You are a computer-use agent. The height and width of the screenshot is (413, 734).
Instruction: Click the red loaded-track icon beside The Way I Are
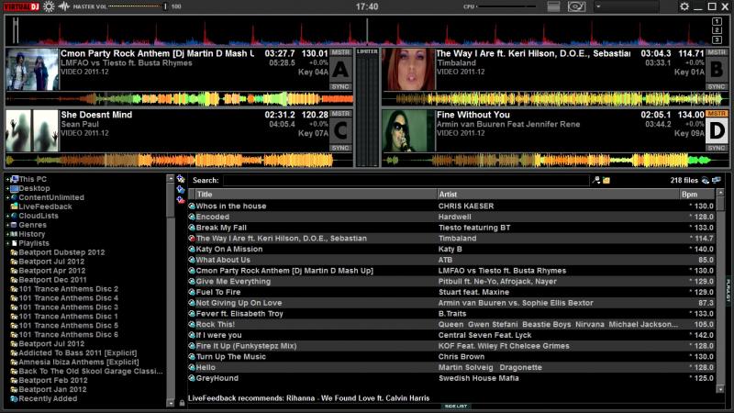[x=192, y=239]
